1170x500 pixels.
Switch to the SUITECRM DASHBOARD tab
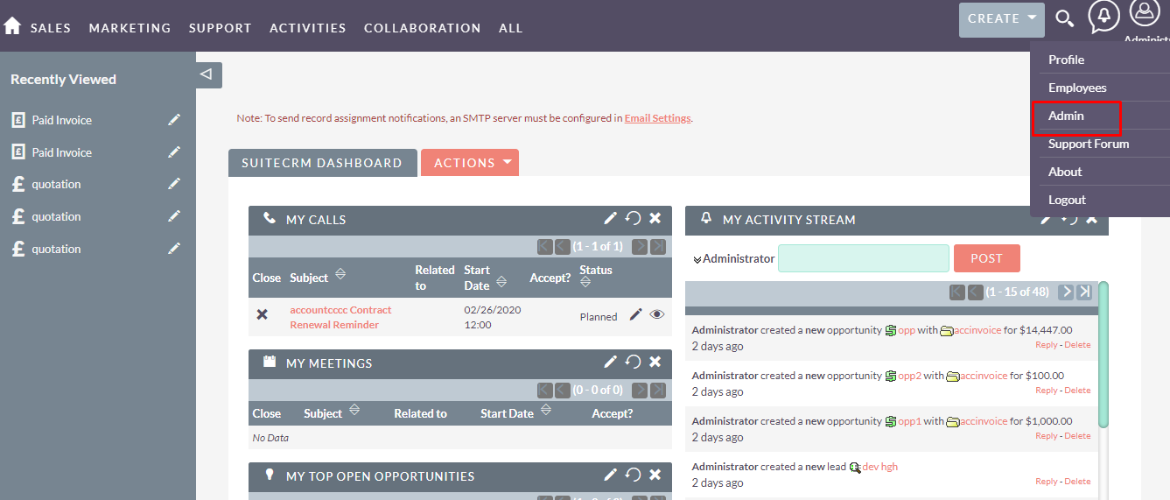(322, 163)
